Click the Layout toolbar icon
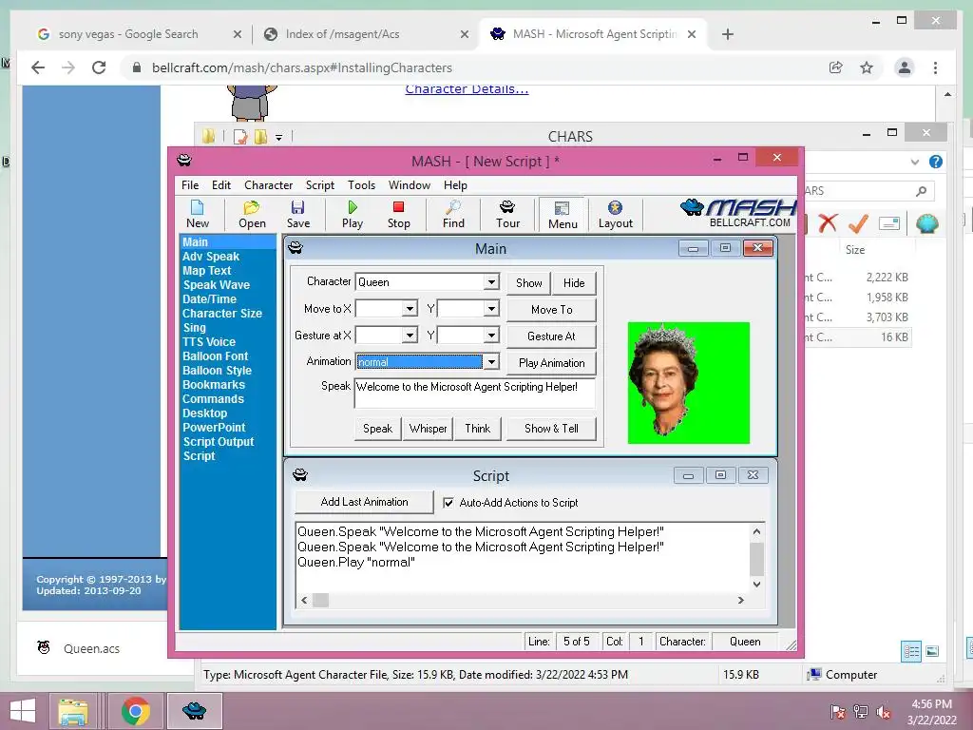973x730 pixels. pyautogui.click(x=616, y=214)
